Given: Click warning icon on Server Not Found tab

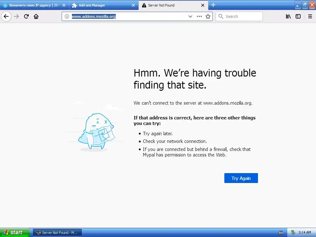Looking at the screenshot, I should (144, 6).
